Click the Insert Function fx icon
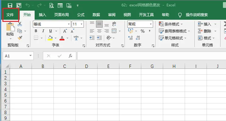226x121 pixels. pyautogui.click(x=70, y=56)
